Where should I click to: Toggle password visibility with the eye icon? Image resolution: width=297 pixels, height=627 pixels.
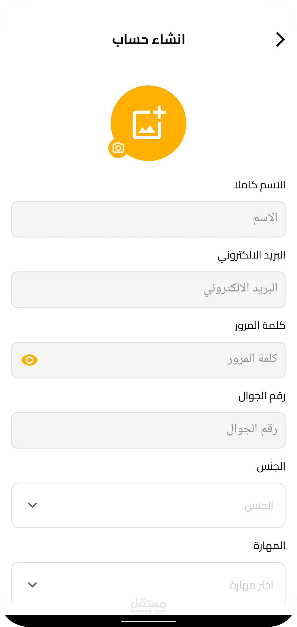pos(29,360)
